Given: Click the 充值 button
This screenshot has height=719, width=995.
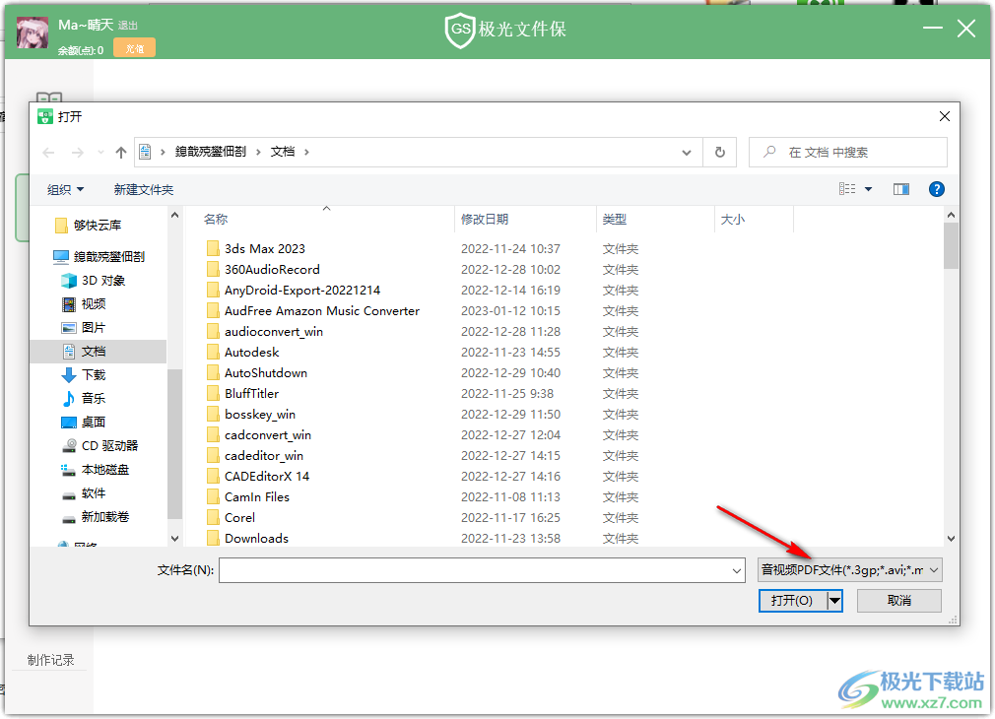Looking at the screenshot, I should tap(134, 46).
